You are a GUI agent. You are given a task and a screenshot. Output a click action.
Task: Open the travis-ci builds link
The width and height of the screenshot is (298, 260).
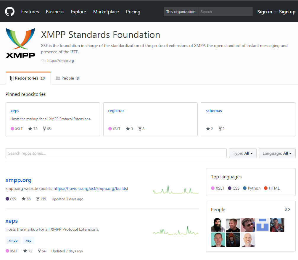point(90,189)
